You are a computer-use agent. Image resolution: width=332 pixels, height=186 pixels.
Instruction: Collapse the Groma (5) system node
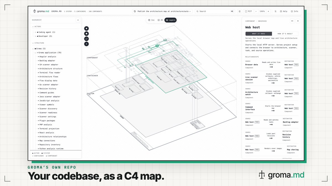point(33,48)
